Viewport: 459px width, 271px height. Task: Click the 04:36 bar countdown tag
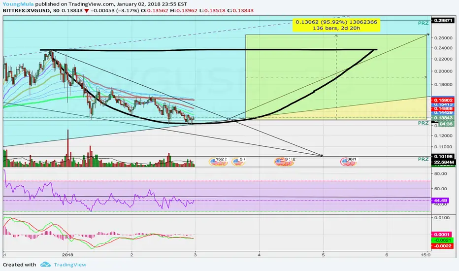pos(446,124)
